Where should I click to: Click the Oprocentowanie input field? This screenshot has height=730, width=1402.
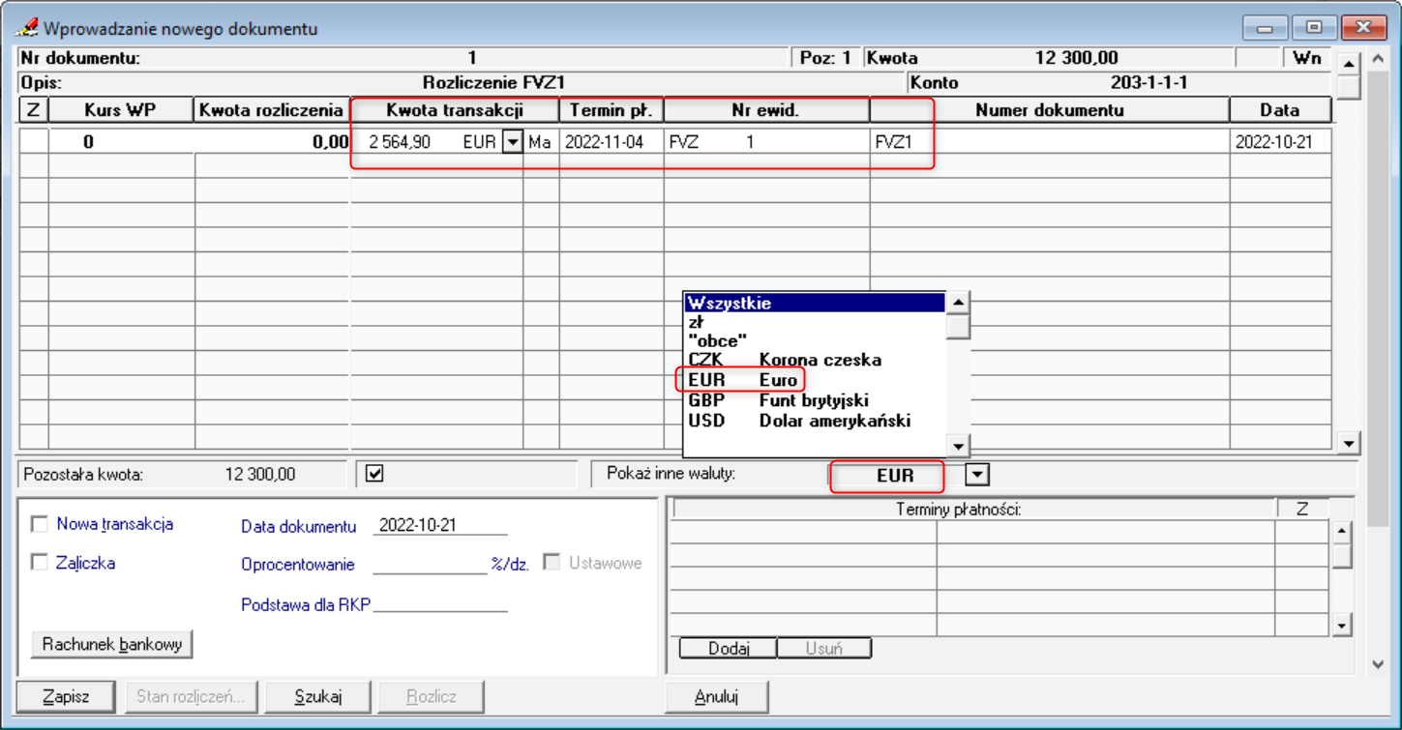pyautogui.click(x=430, y=565)
